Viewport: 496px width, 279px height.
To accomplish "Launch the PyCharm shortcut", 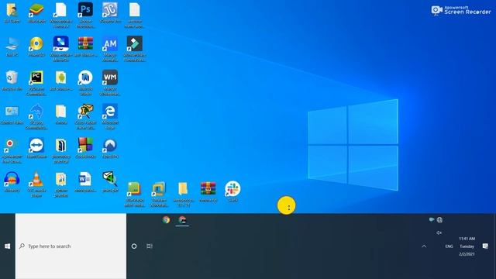I will click(36, 83).
